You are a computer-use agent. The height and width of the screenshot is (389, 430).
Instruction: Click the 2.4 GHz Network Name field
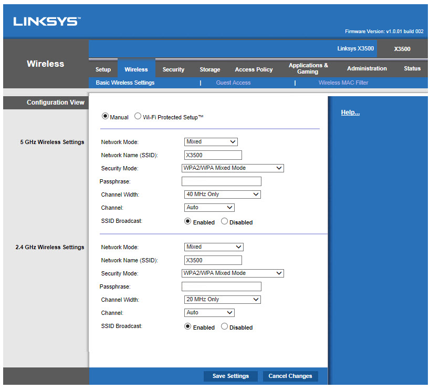pos(213,260)
